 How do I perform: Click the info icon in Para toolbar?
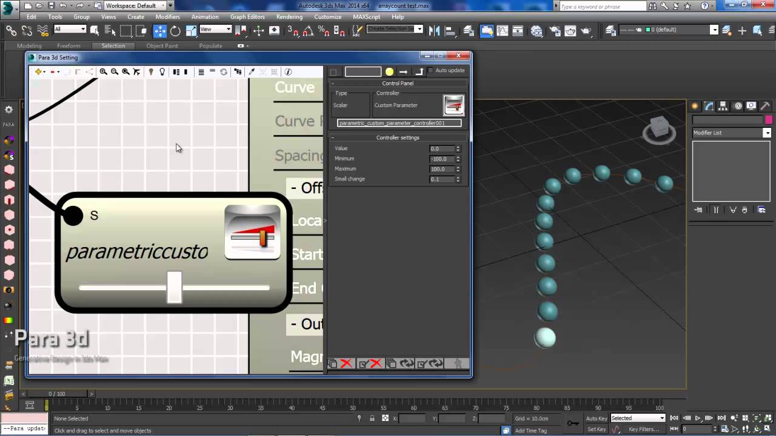coord(288,71)
